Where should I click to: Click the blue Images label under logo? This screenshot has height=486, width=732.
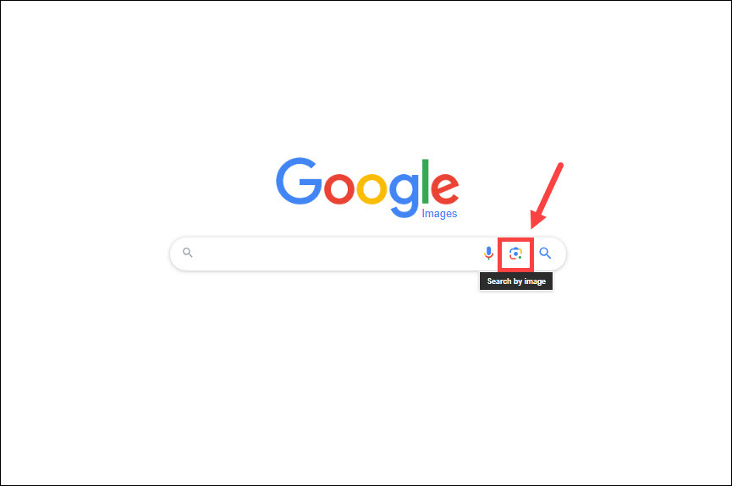click(439, 214)
